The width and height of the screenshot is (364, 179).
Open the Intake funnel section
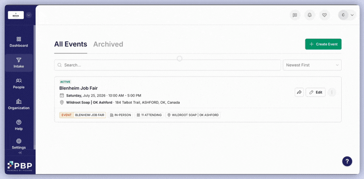pos(19,63)
